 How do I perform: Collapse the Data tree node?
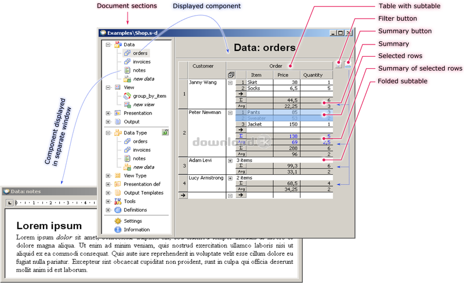point(108,45)
